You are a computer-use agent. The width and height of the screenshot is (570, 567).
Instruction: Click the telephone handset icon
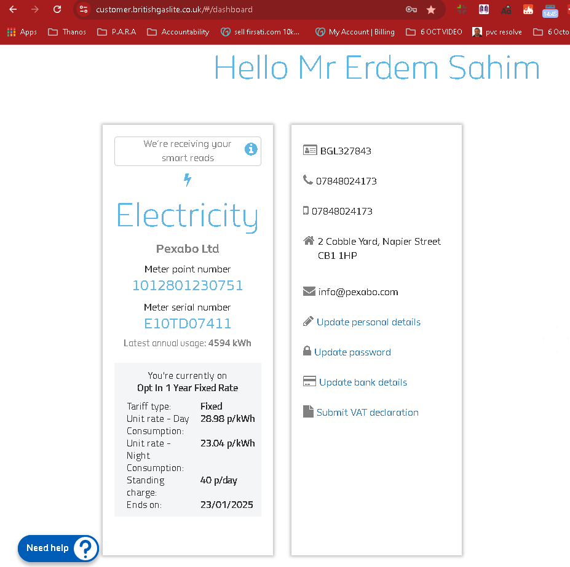pyautogui.click(x=307, y=180)
